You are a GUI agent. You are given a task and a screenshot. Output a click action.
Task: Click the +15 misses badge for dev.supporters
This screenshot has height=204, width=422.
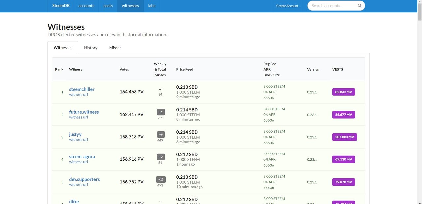tap(161, 179)
